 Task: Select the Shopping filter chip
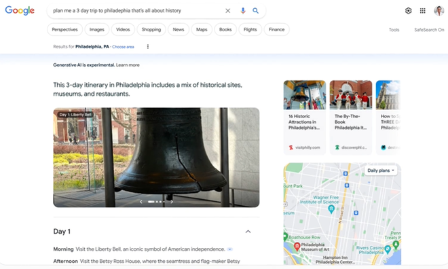(x=151, y=29)
